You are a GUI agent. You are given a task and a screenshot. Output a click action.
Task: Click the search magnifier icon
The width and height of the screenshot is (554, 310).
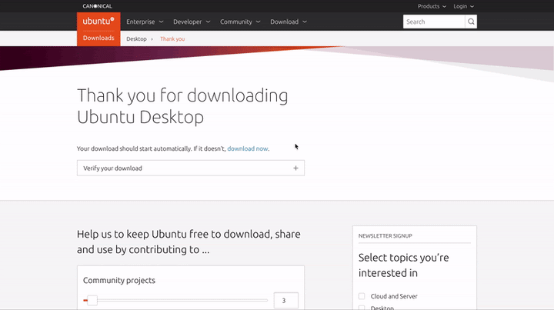(x=471, y=22)
